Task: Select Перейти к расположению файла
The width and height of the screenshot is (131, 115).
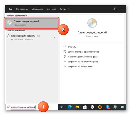Action: pos(83,57)
